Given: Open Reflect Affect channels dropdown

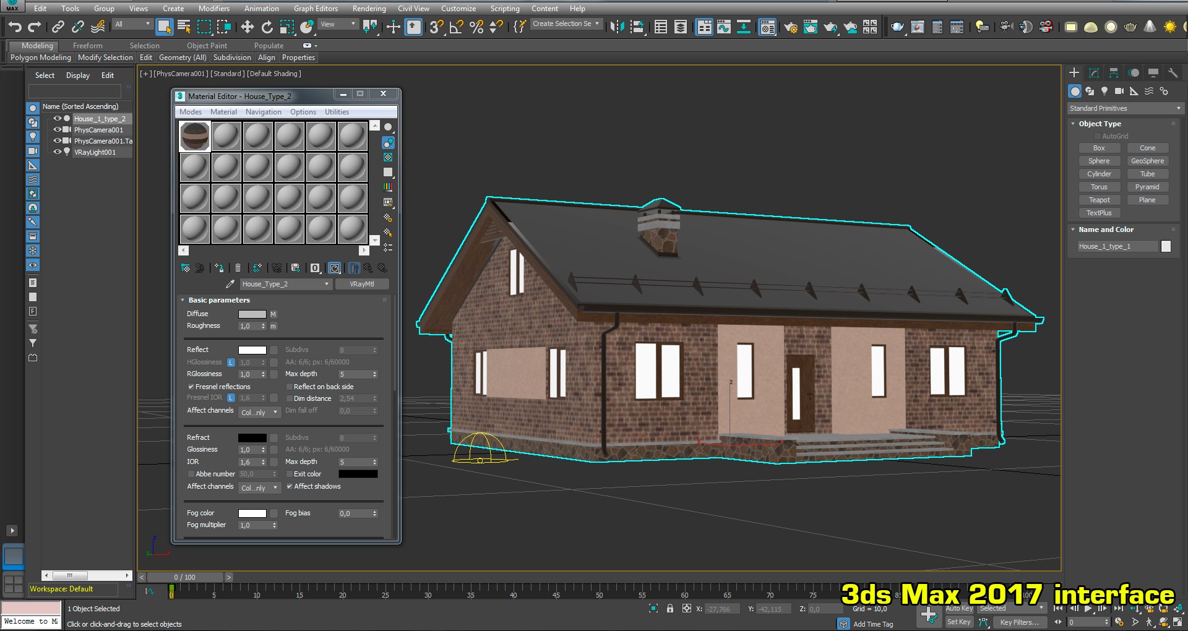Looking at the screenshot, I should pyautogui.click(x=259, y=413).
